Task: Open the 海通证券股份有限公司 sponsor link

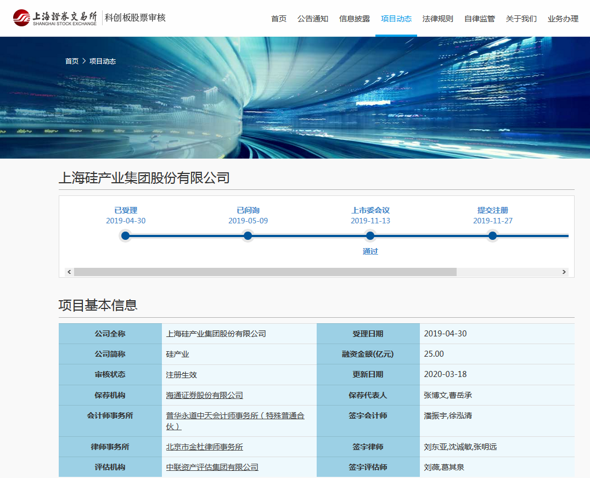Action: tap(205, 395)
